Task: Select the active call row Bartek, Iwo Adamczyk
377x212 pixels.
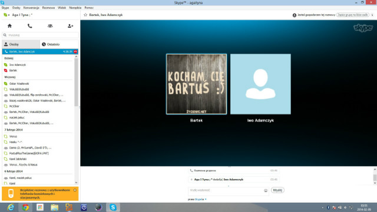Action: coord(40,52)
